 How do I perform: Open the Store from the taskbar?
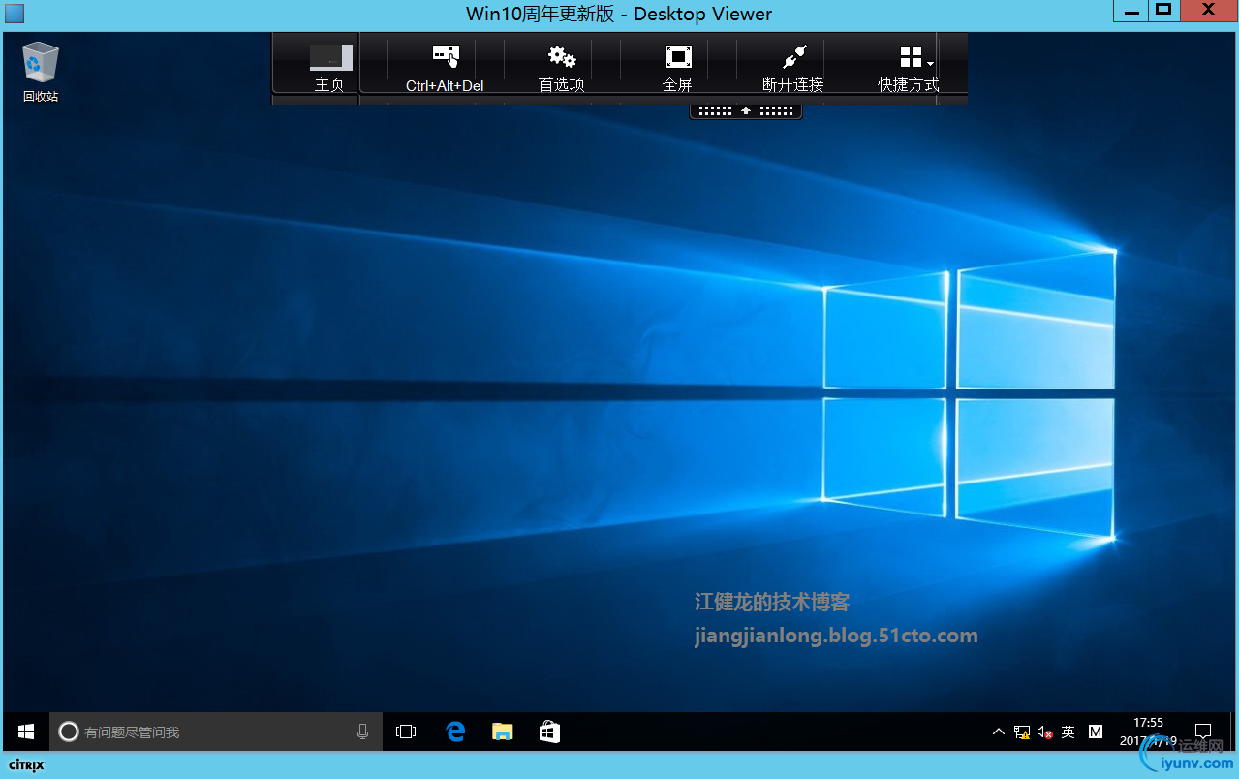549,732
